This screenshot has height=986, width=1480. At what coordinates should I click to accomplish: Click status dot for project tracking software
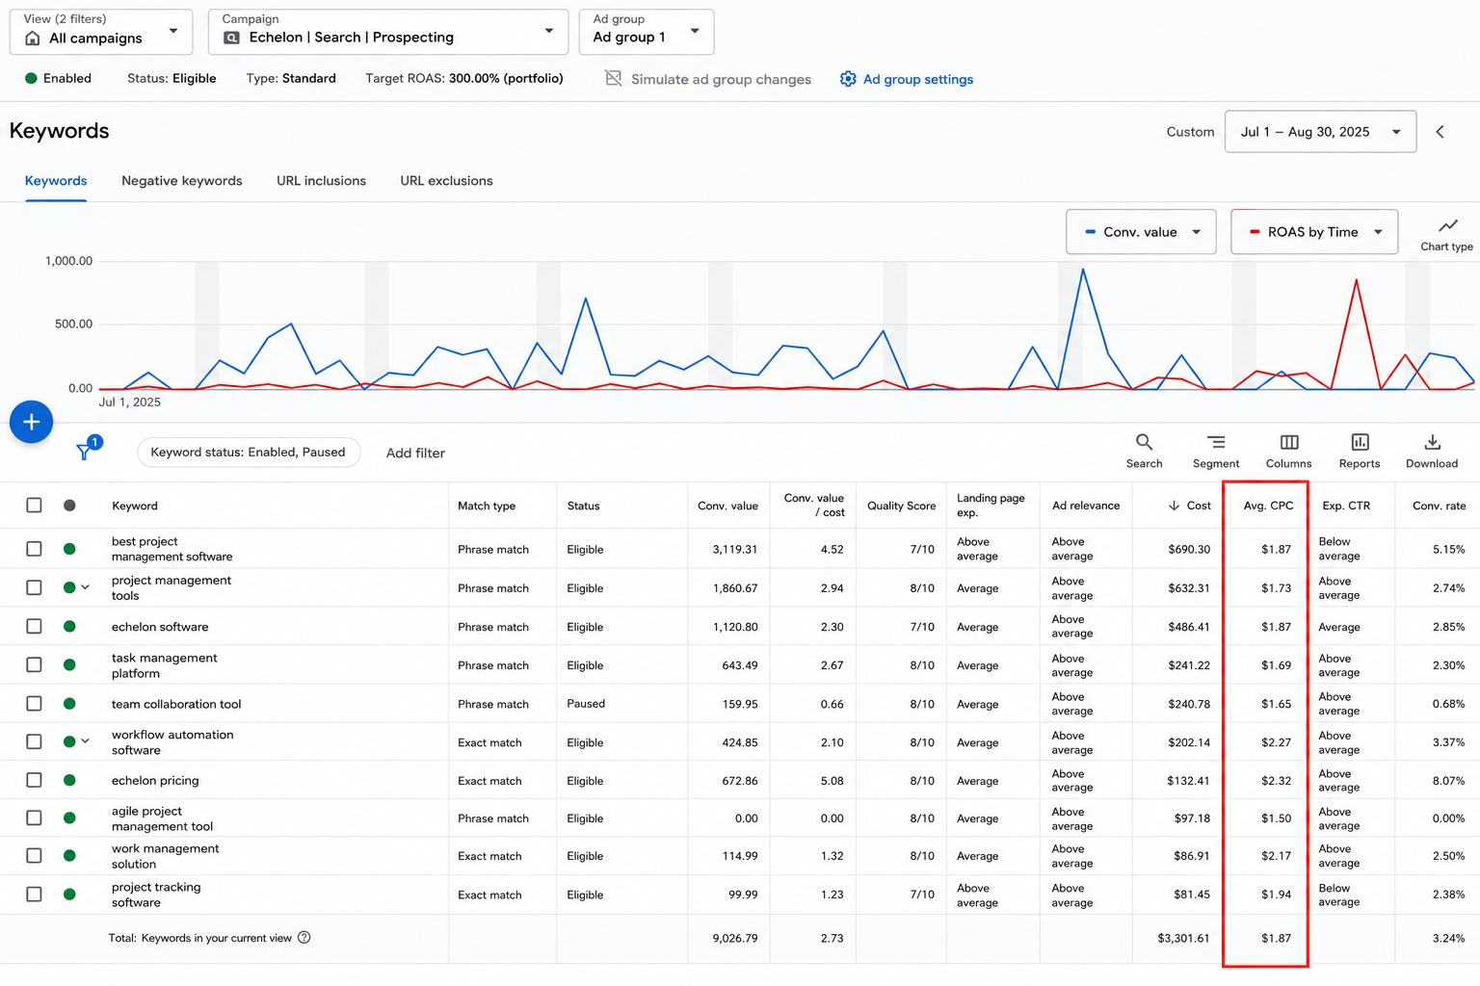pyautogui.click(x=69, y=895)
